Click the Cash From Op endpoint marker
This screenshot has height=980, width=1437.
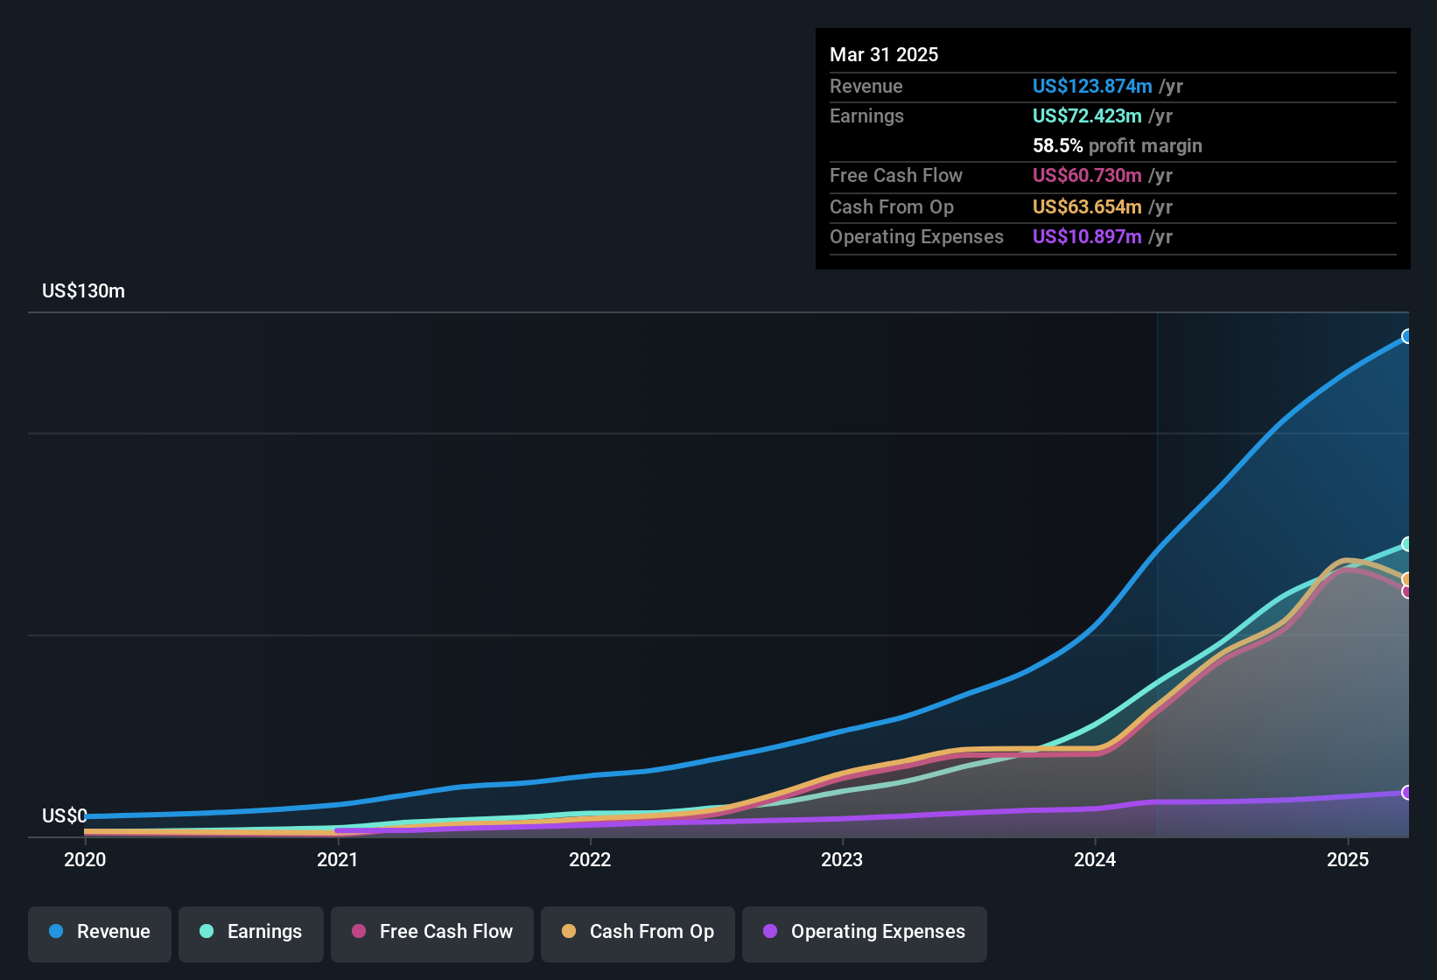(x=1407, y=579)
